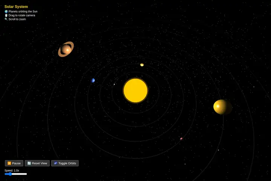Click the Reset View button
271x181 pixels.
(x=37, y=163)
